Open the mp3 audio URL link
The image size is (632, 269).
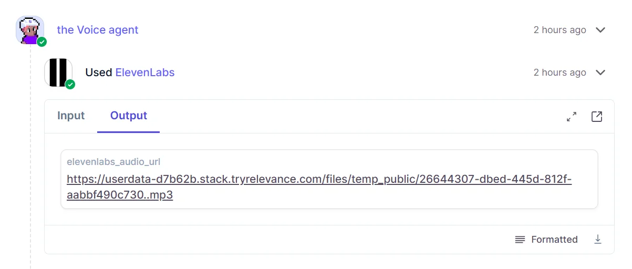[318, 180]
